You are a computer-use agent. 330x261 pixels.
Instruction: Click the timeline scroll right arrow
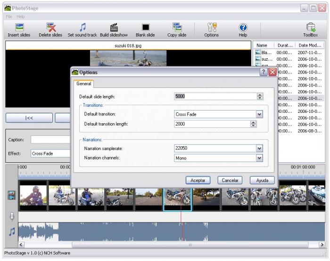point(322,245)
